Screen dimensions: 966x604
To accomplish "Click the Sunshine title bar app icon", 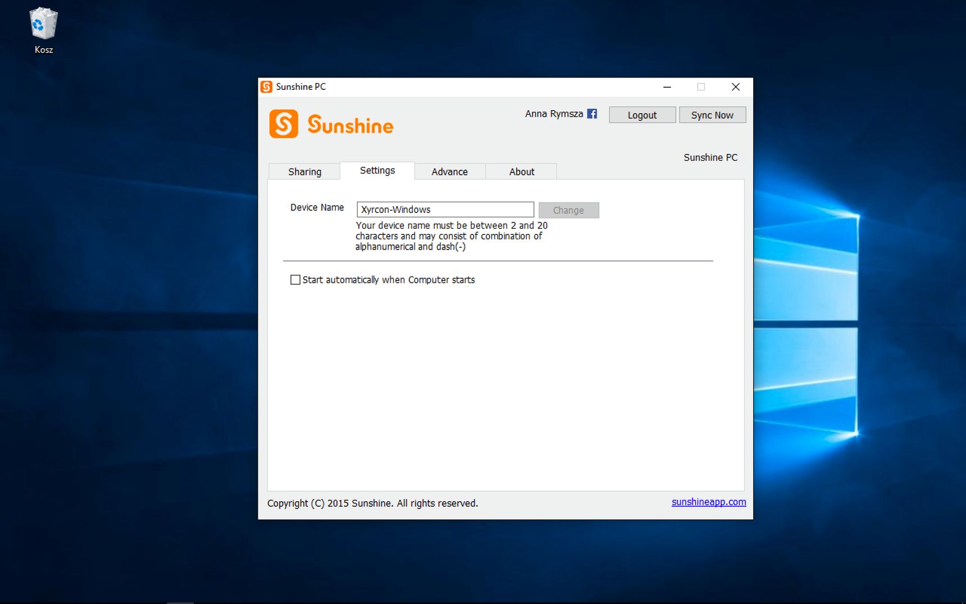I will [267, 87].
